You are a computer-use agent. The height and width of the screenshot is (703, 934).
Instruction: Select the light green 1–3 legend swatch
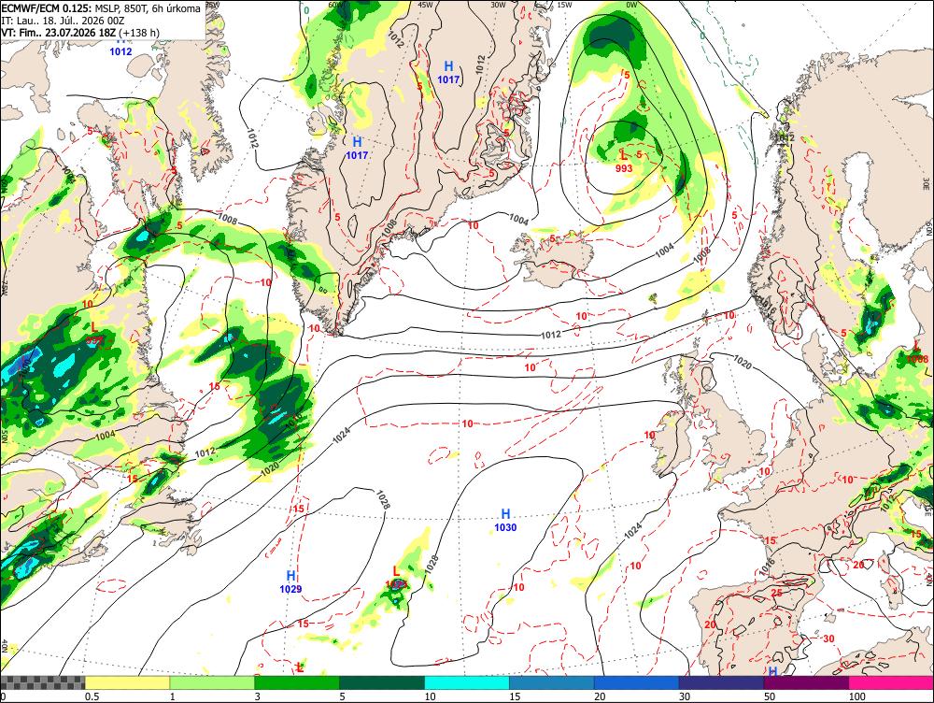point(212,682)
